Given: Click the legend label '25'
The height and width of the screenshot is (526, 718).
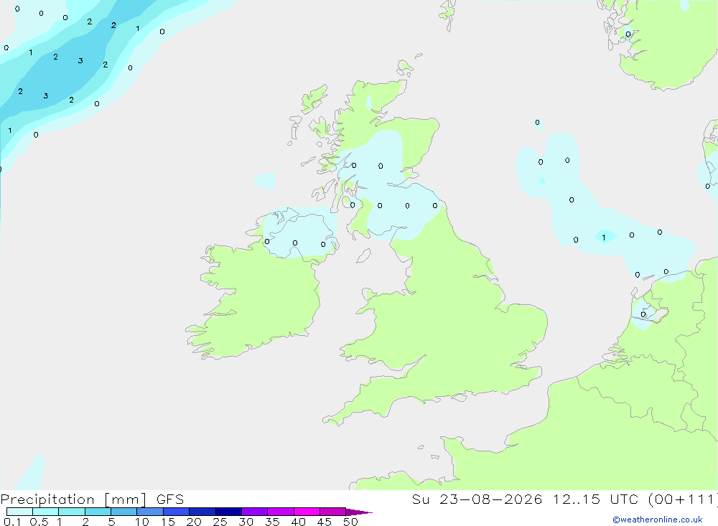Looking at the screenshot, I should 220,522.
